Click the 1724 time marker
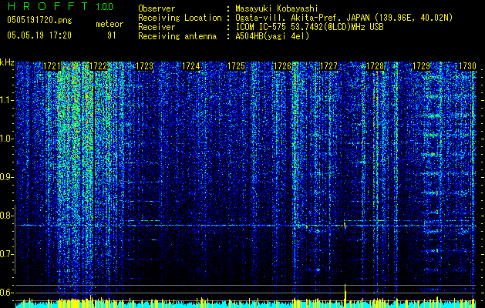The width and height of the screenshot is (485, 308). point(190,66)
